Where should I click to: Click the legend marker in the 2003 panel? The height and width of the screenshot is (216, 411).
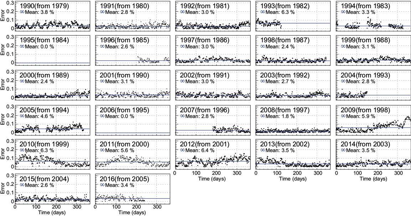tap(263, 81)
